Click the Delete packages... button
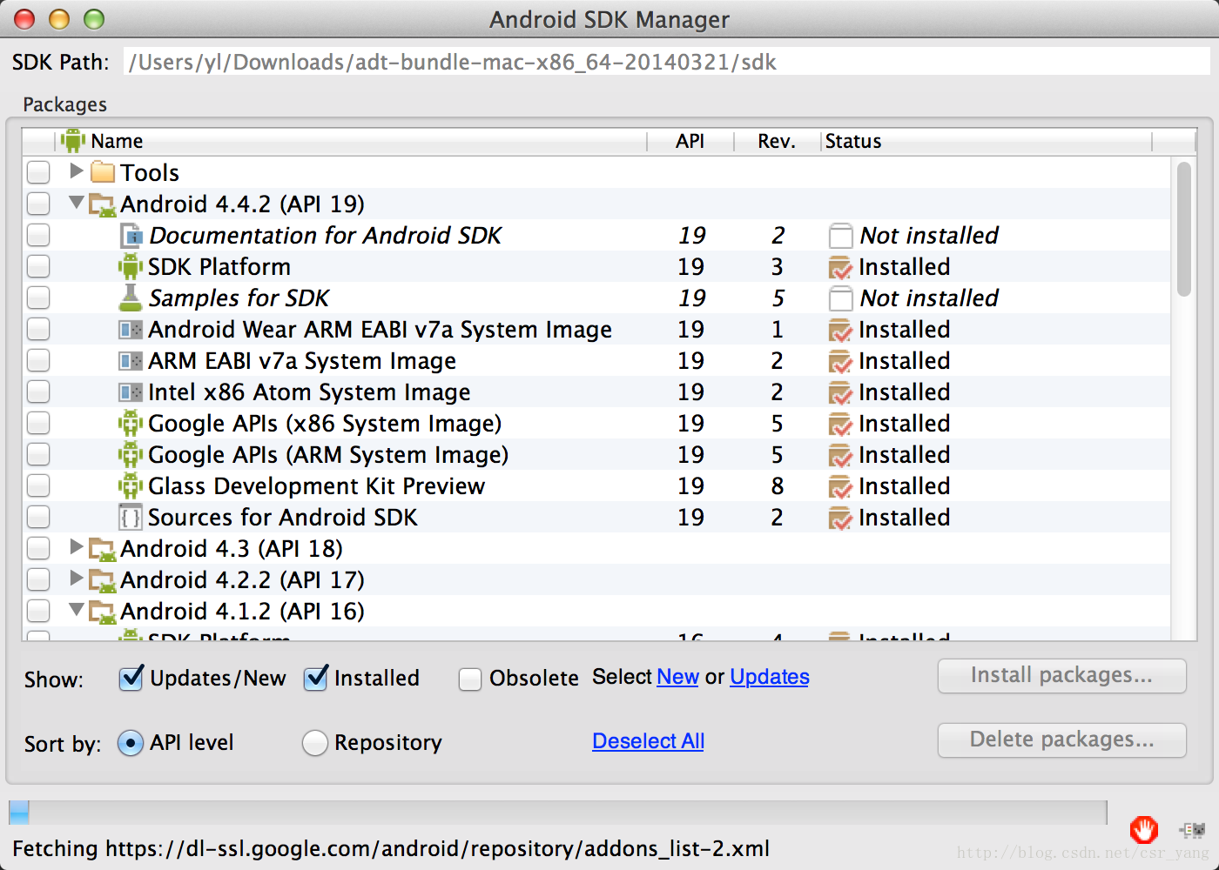 1061,740
